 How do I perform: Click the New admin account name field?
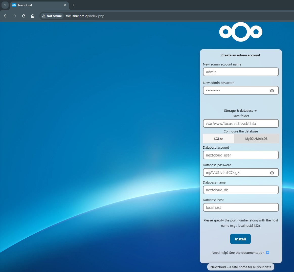click(241, 72)
